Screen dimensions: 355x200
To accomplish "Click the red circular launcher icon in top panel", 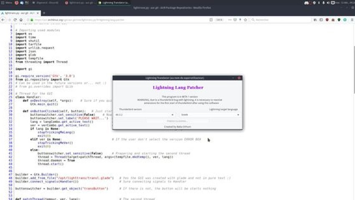I will click(17, 3).
